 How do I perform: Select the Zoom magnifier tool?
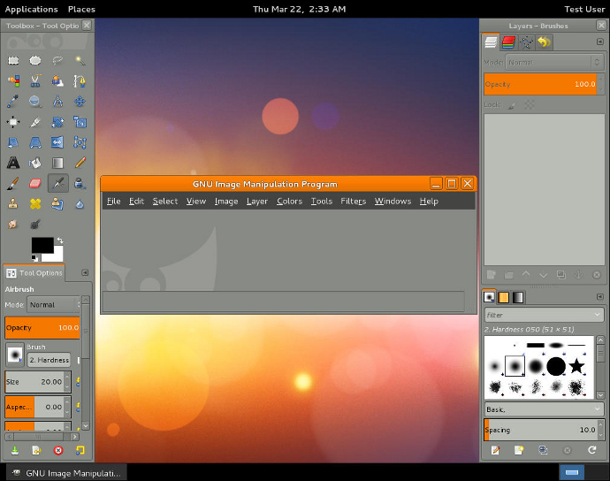coord(35,102)
